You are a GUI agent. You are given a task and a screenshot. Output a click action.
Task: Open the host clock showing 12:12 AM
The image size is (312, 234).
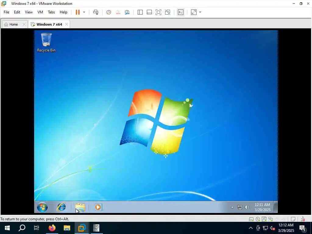point(286,228)
